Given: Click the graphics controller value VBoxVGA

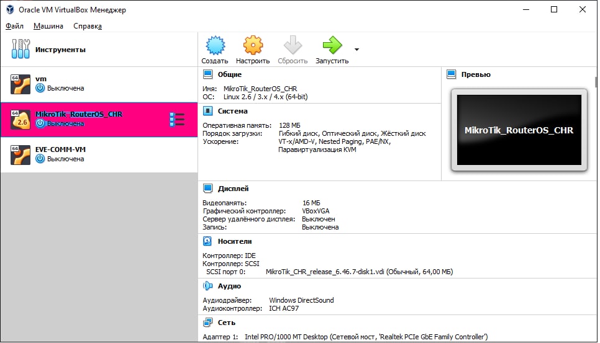Looking at the screenshot, I should tap(316, 211).
